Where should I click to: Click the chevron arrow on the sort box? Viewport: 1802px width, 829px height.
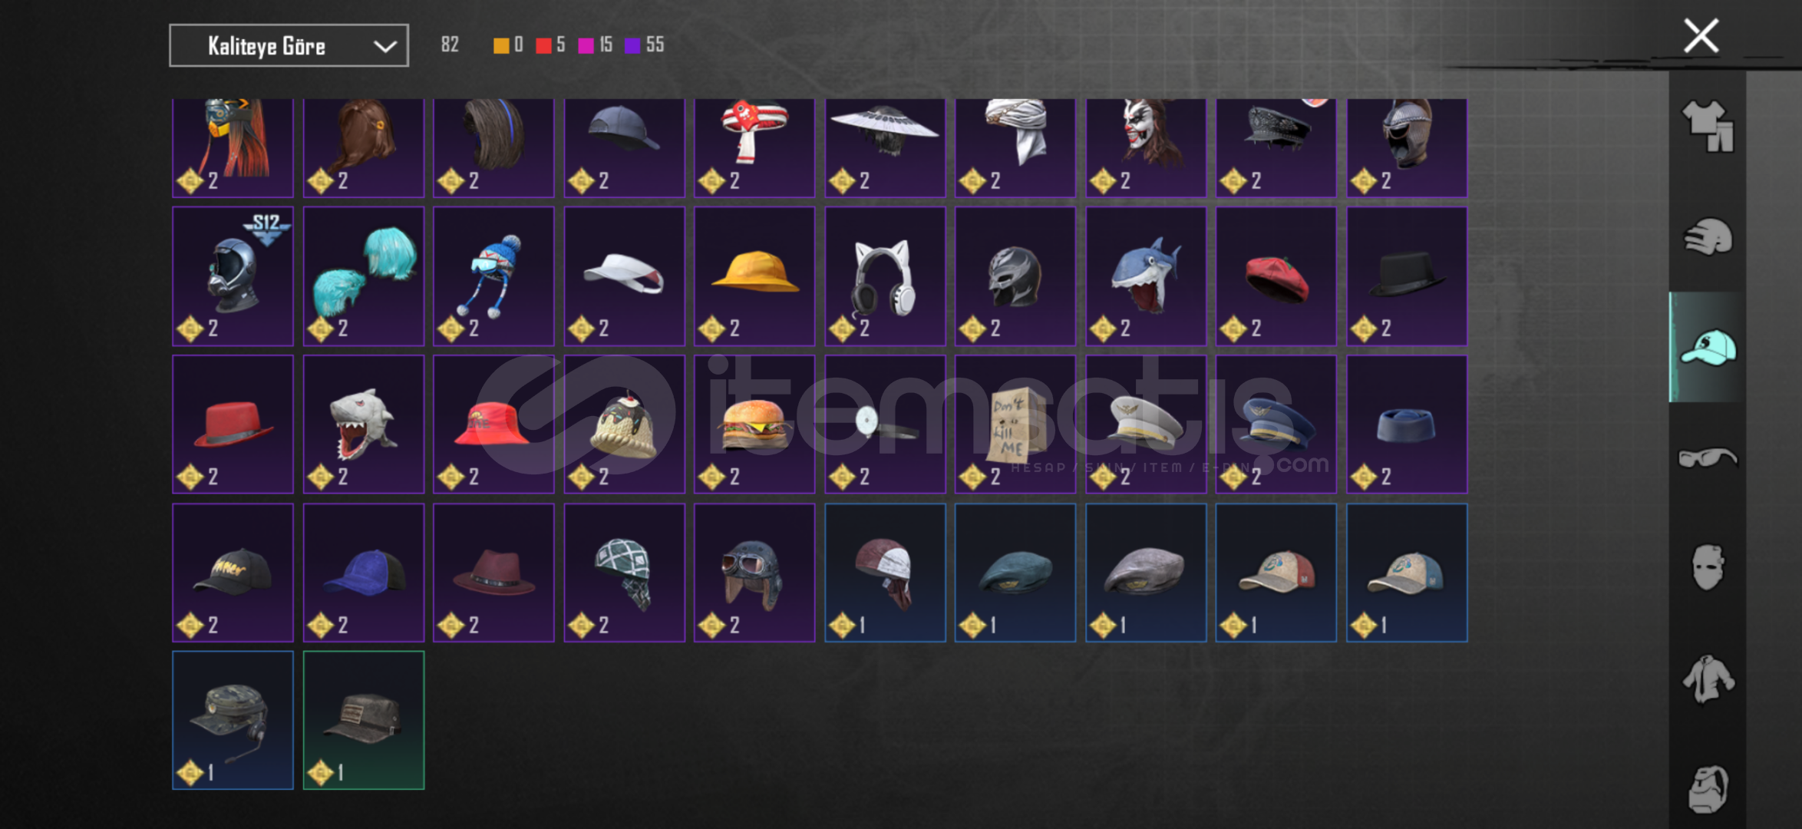[384, 47]
